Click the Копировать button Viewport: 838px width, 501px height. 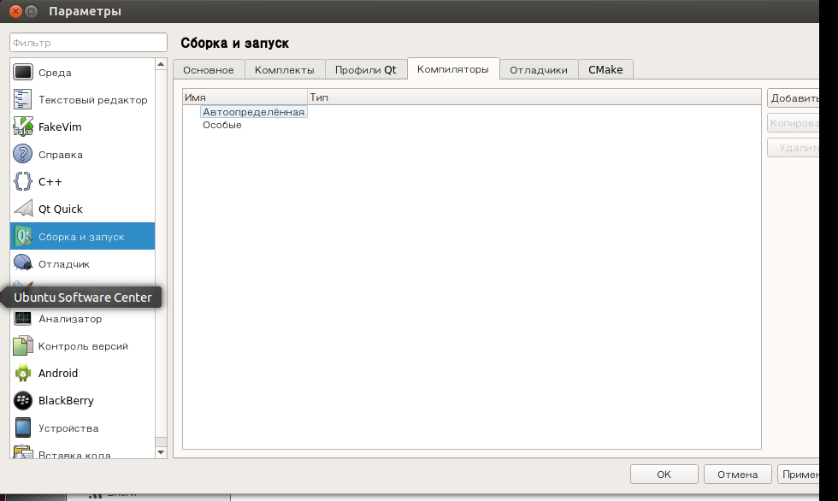coord(794,123)
